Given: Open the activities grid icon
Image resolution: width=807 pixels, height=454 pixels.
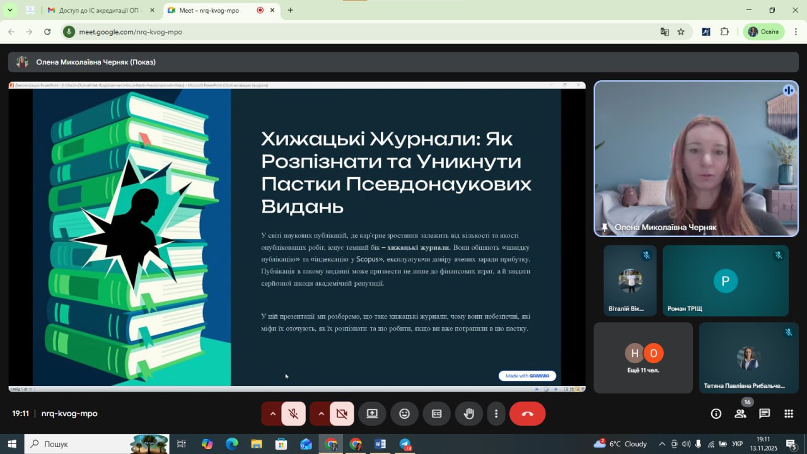Looking at the screenshot, I should point(788,414).
